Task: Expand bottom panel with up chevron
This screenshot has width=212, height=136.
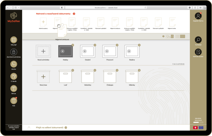Action: point(29,127)
